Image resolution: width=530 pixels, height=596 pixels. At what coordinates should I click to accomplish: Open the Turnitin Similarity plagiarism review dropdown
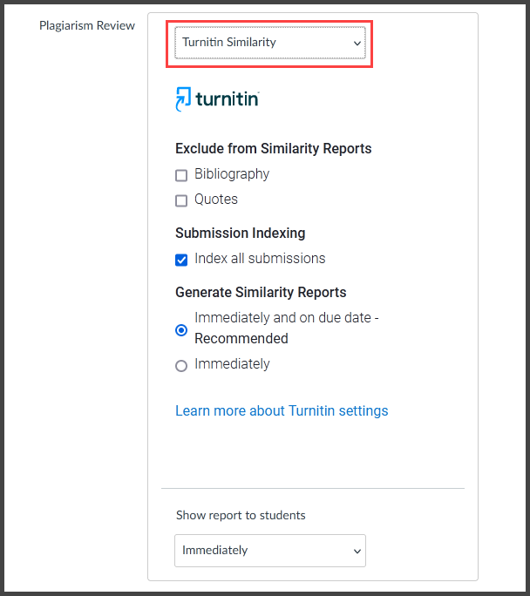270,43
